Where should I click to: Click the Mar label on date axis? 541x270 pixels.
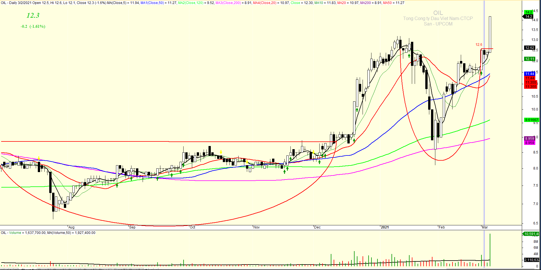(485, 227)
